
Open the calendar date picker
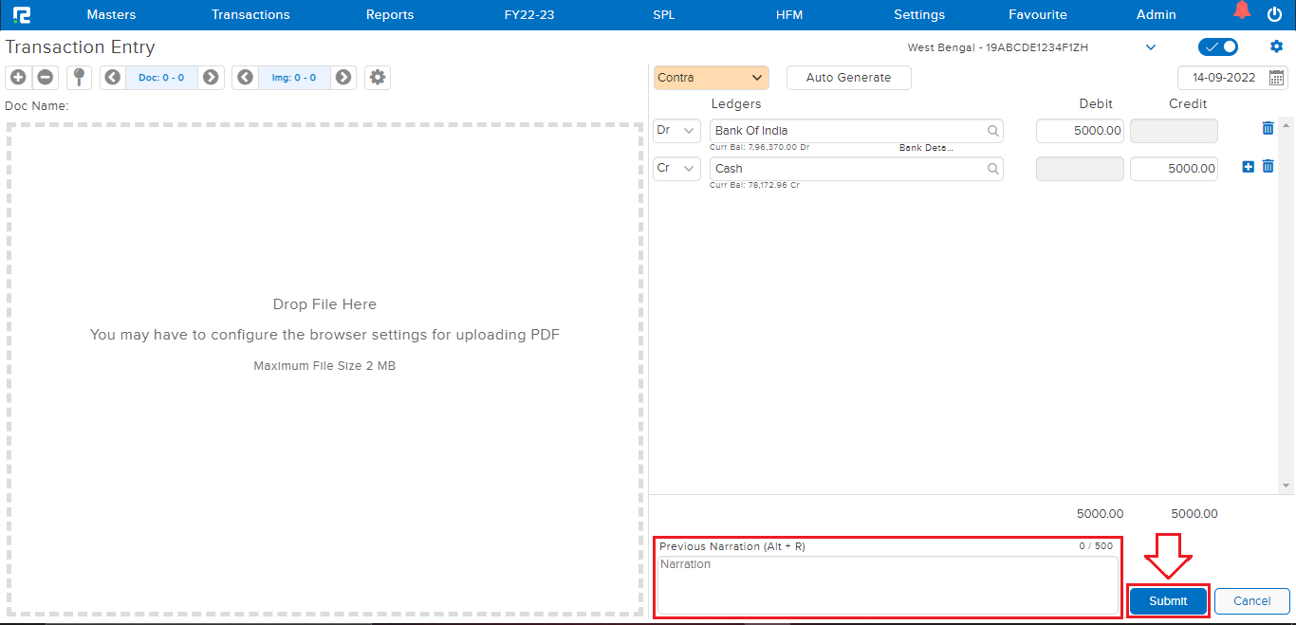pyautogui.click(x=1276, y=78)
